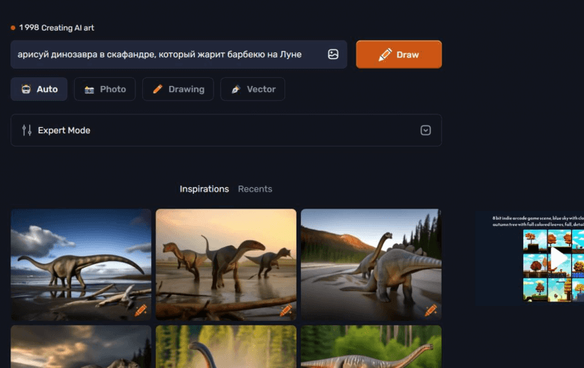Switch to the Inspirations tab
The image size is (584, 368).
[204, 189]
